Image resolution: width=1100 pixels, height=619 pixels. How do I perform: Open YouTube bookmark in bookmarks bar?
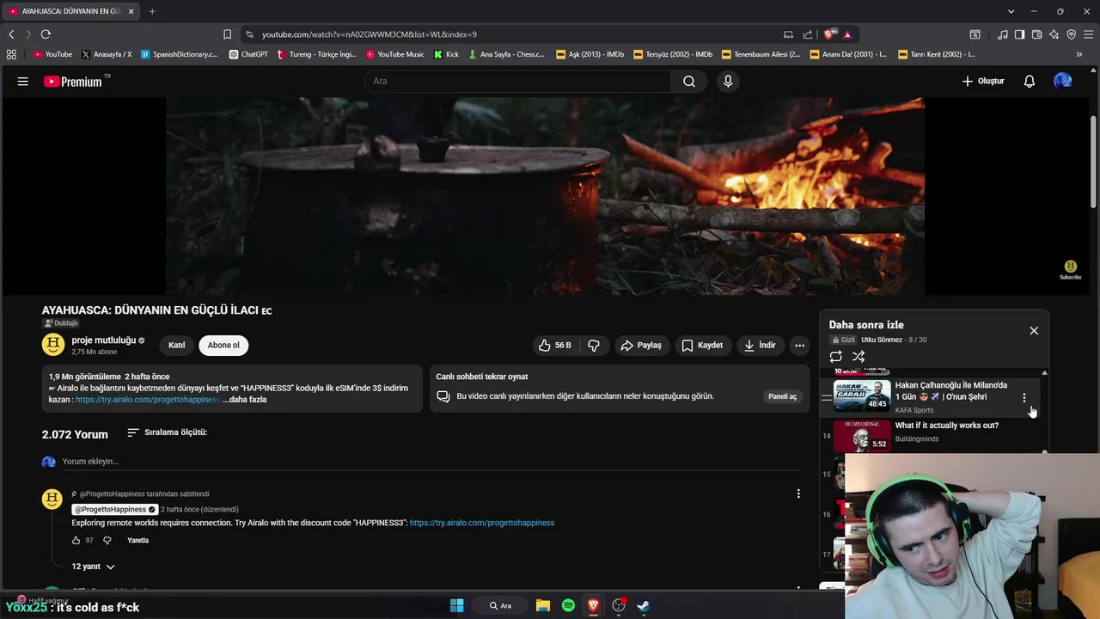(52, 54)
